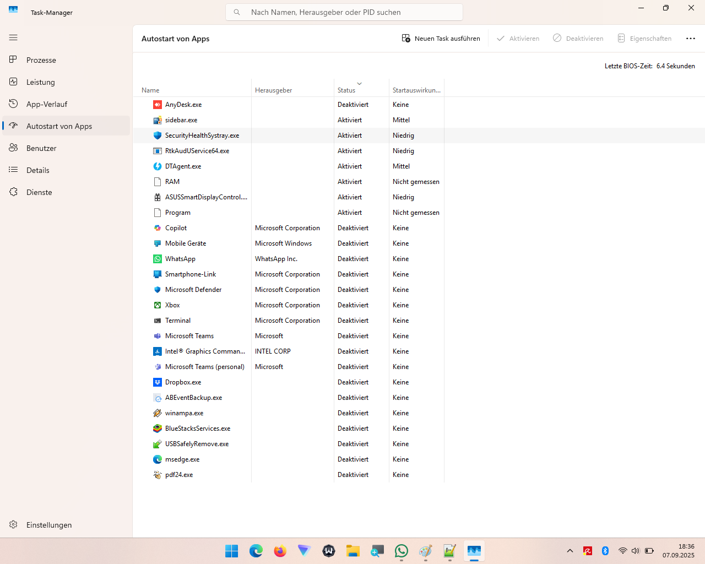Select the DTAgent.exe icon
The width and height of the screenshot is (705, 564).
[x=158, y=166]
